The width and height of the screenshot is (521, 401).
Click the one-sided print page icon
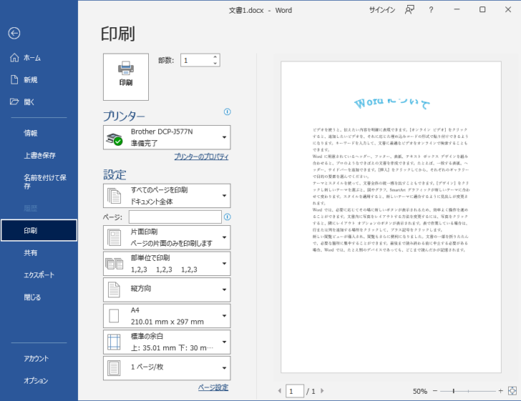pyautogui.click(x=115, y=238)
